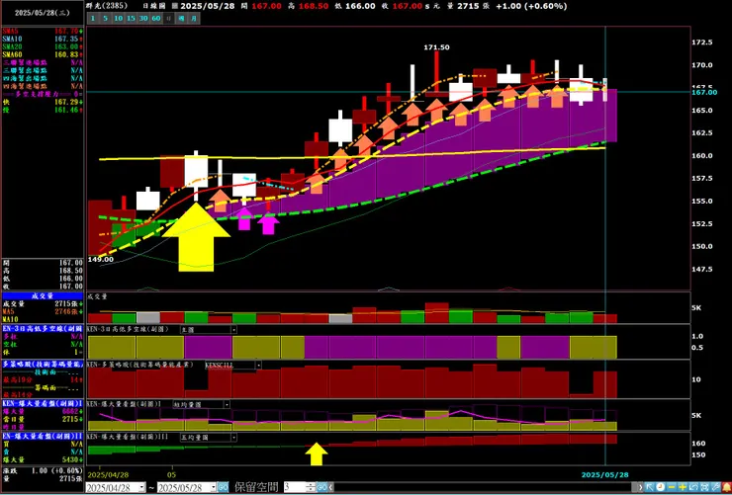
Task: Switch to the daily (日) chart timeframe
Action: [x=168, y=18]
